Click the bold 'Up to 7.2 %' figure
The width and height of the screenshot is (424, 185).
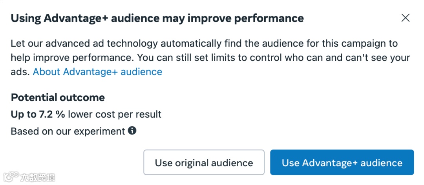pos(38,114)
